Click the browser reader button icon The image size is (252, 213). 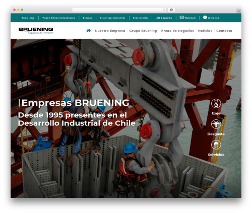pos(171,10)
